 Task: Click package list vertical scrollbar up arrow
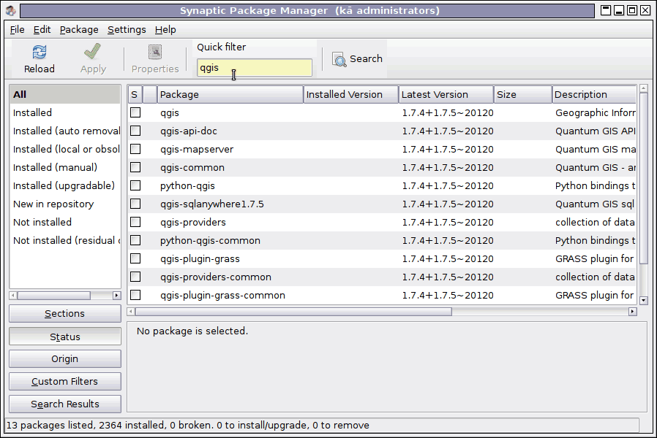[644, 88]
